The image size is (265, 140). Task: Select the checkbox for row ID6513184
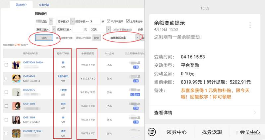6,120
